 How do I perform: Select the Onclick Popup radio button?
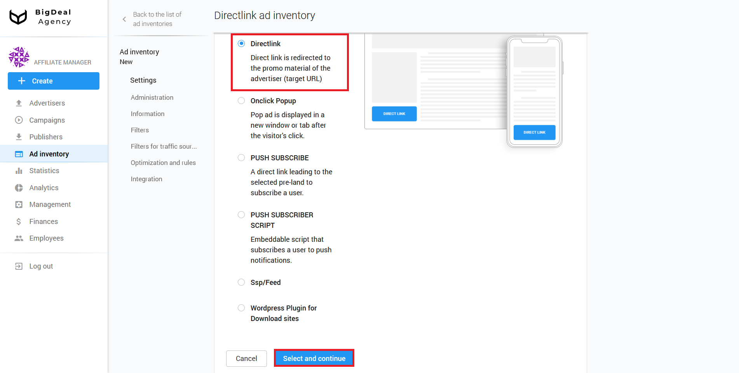[x=241, y=101]
